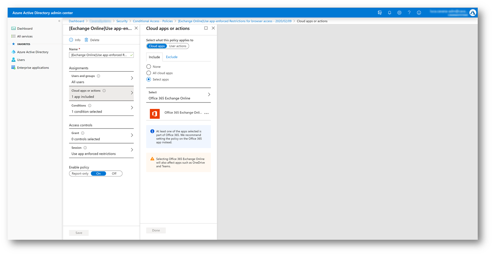The image size is (493, 255).
Task: Click the info icon beside Session
Action: tap(85, 148)
